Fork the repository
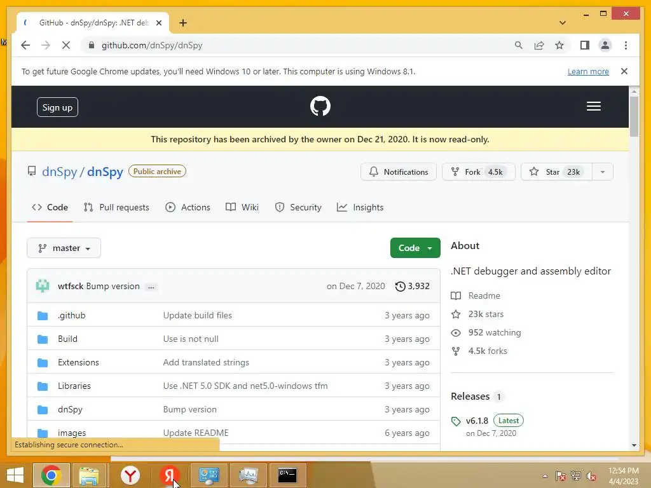Screen dimensions: 651x488 pos(478,172)
